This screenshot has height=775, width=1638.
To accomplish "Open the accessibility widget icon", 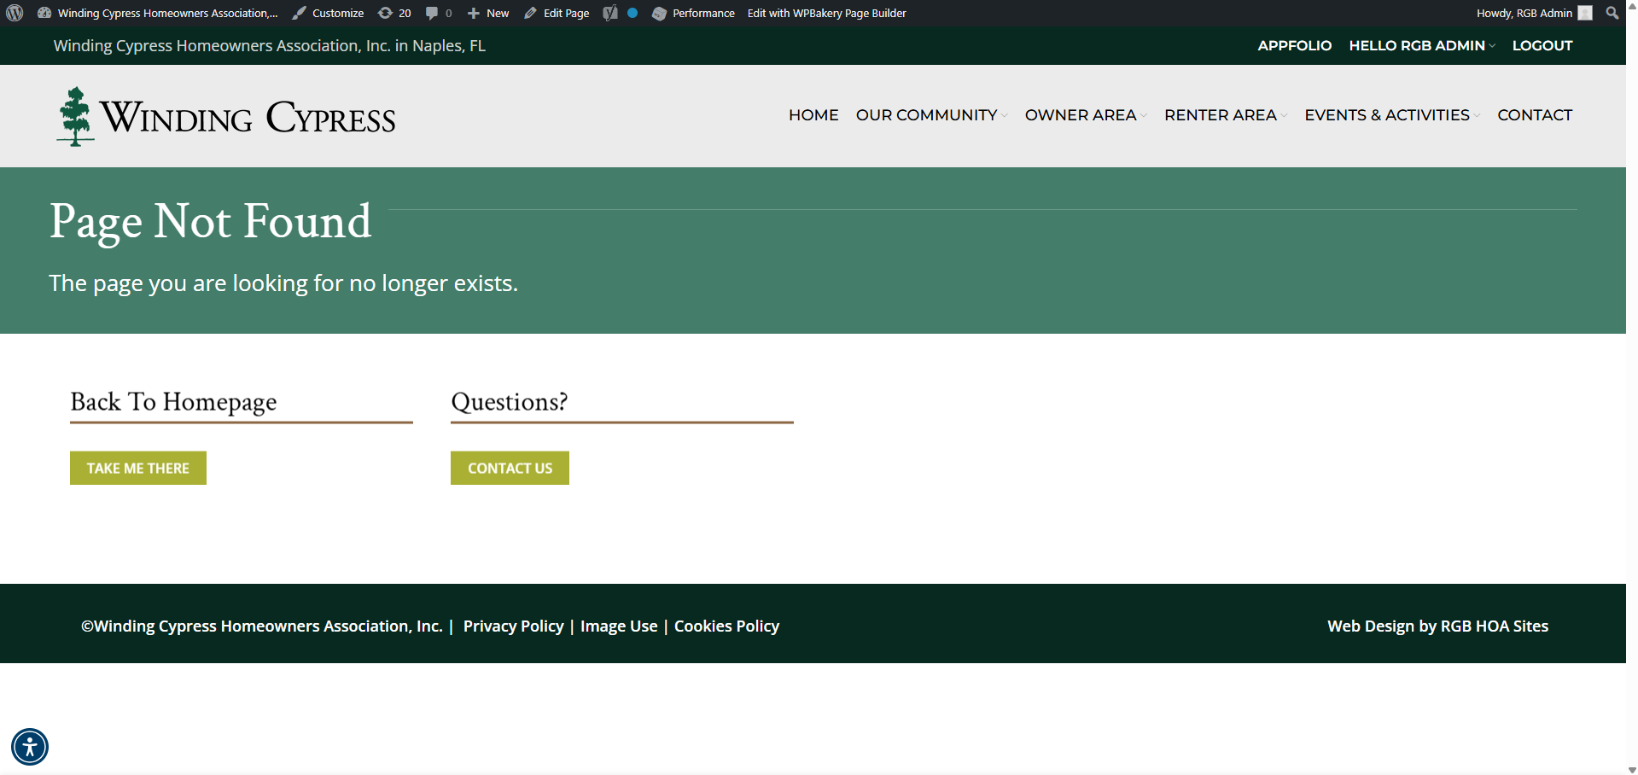I will (x=30, y=747).
